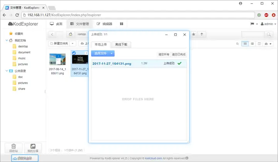
Task: Open the 回收站 recycle bin
Action: pyautogui.click(x=14, y=148)
